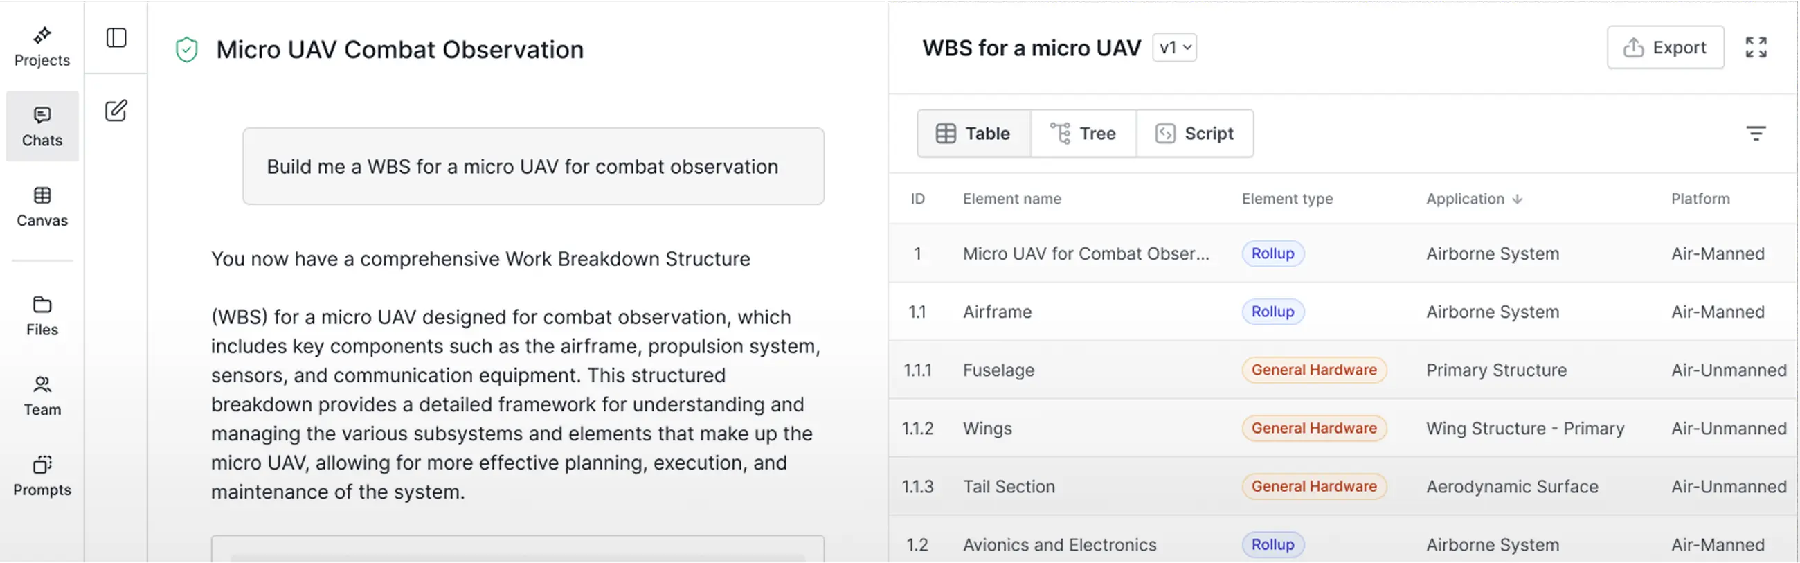Open Prompts in the sidebar
Screen dimensions: 1800x563
tap(42, 476)
